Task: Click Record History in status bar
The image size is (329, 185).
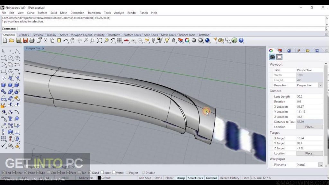Action: pos(229,178)
